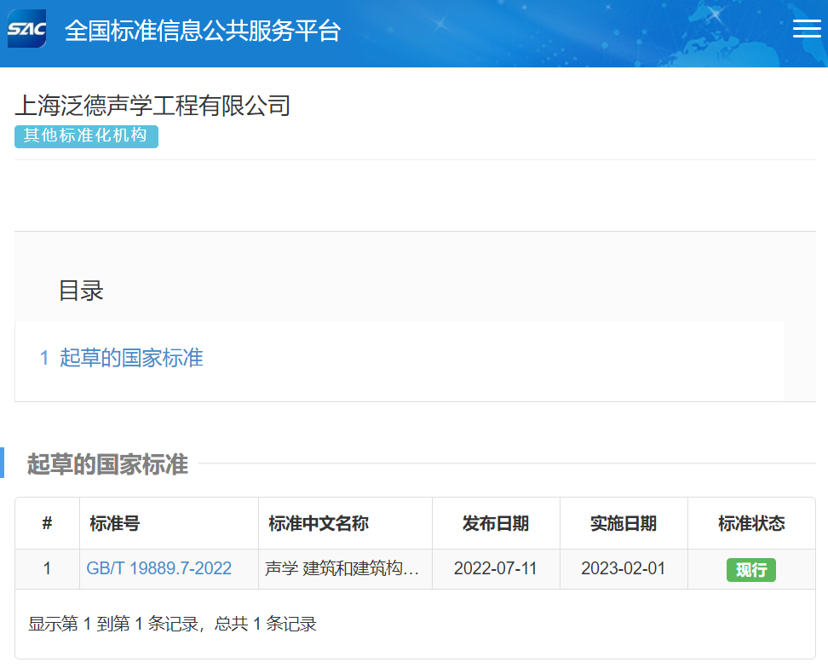The image size is (828, 668).
Task: Click the 现行 status badge
Action: click(x=750, y=570)
